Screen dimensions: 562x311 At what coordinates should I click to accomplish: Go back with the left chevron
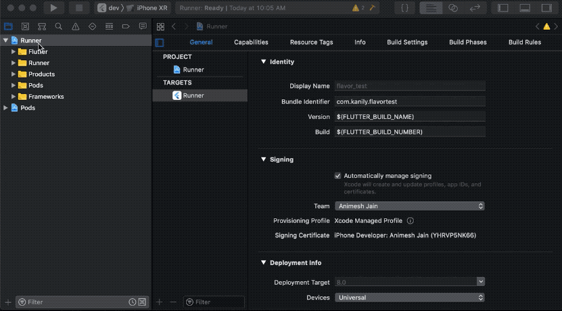pyautogui.click(x=174, y=26)
